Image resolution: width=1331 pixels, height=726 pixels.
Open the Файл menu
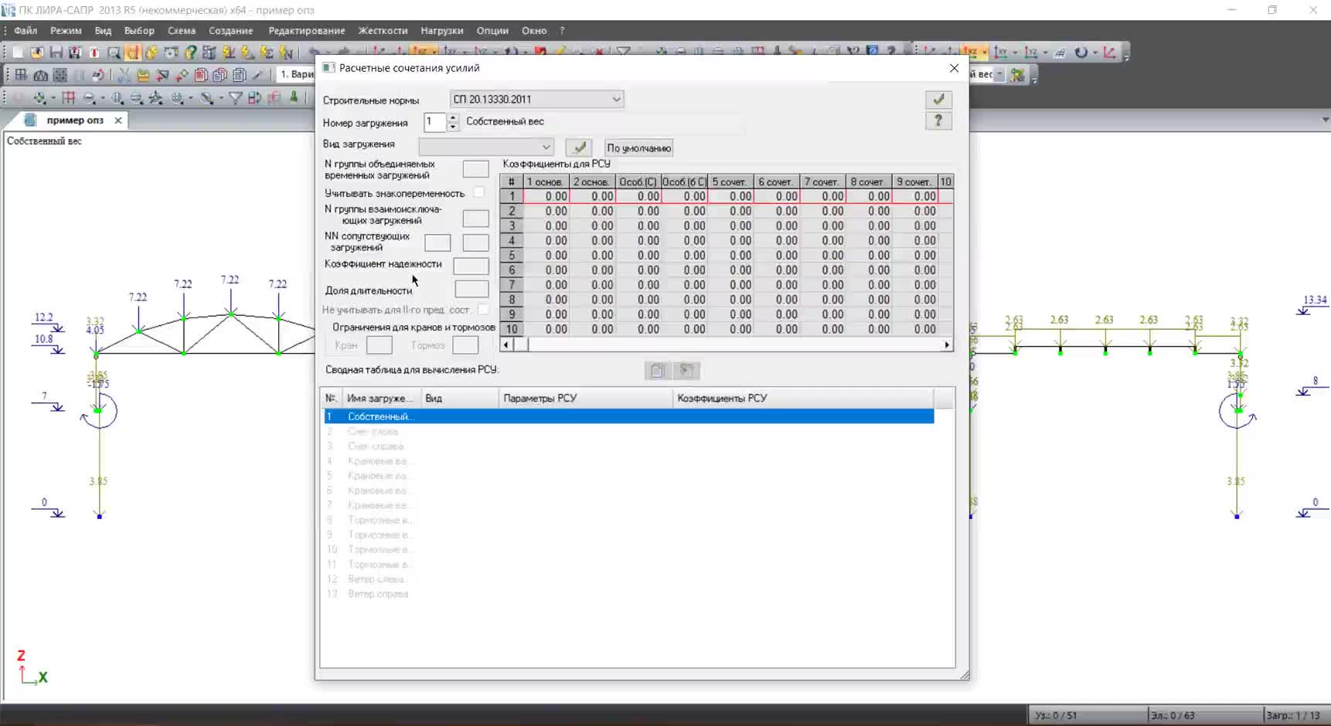26,31
